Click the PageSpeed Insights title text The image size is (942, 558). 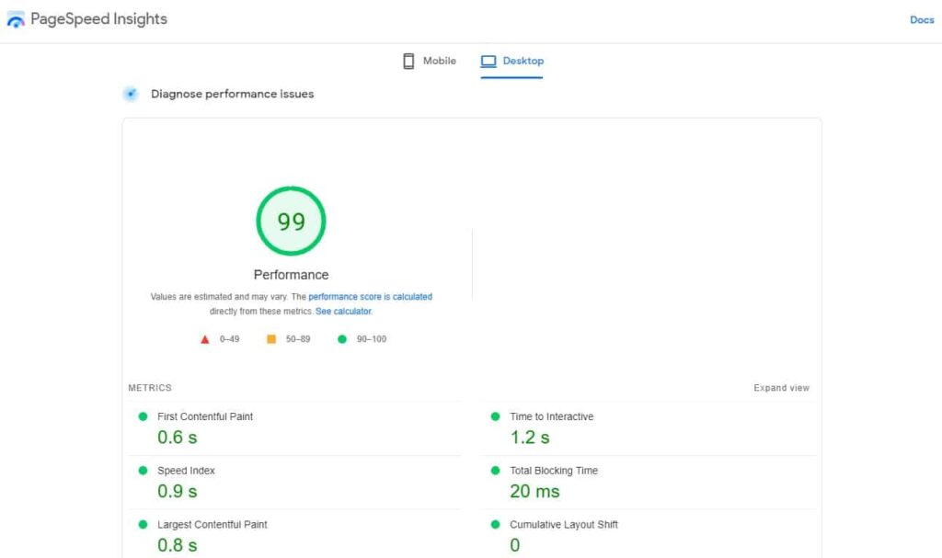tap(99, 19)
